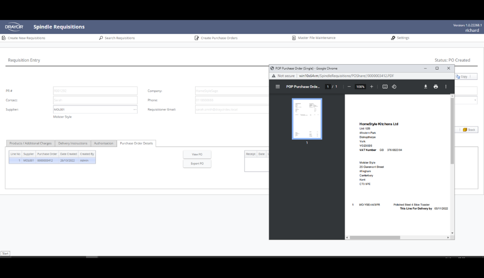Click the Search Requisitions magnifier icon
This screenshot has width=484, height=278.
pyautogui.click(x=101, y=38)
